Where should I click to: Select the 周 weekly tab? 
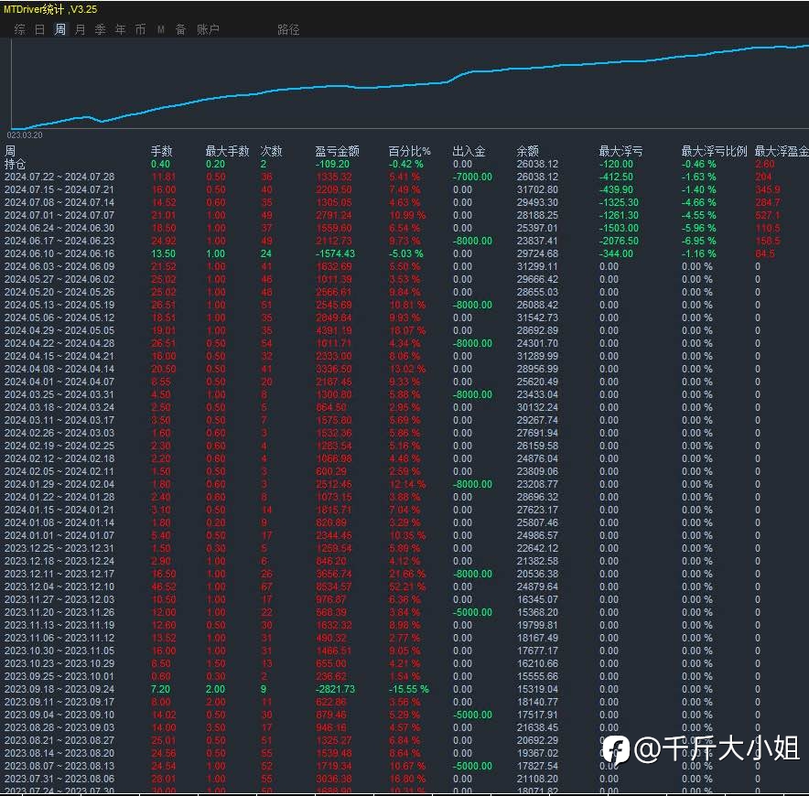click(x=59, y=29)
